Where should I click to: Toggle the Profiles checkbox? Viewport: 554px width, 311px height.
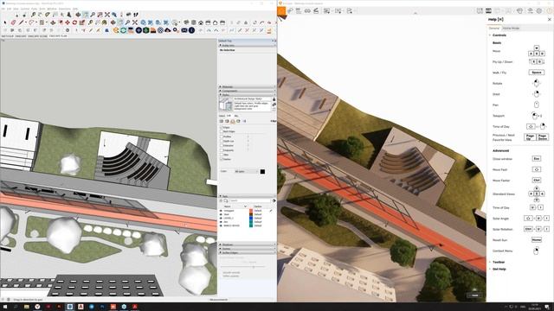[222, 136]
